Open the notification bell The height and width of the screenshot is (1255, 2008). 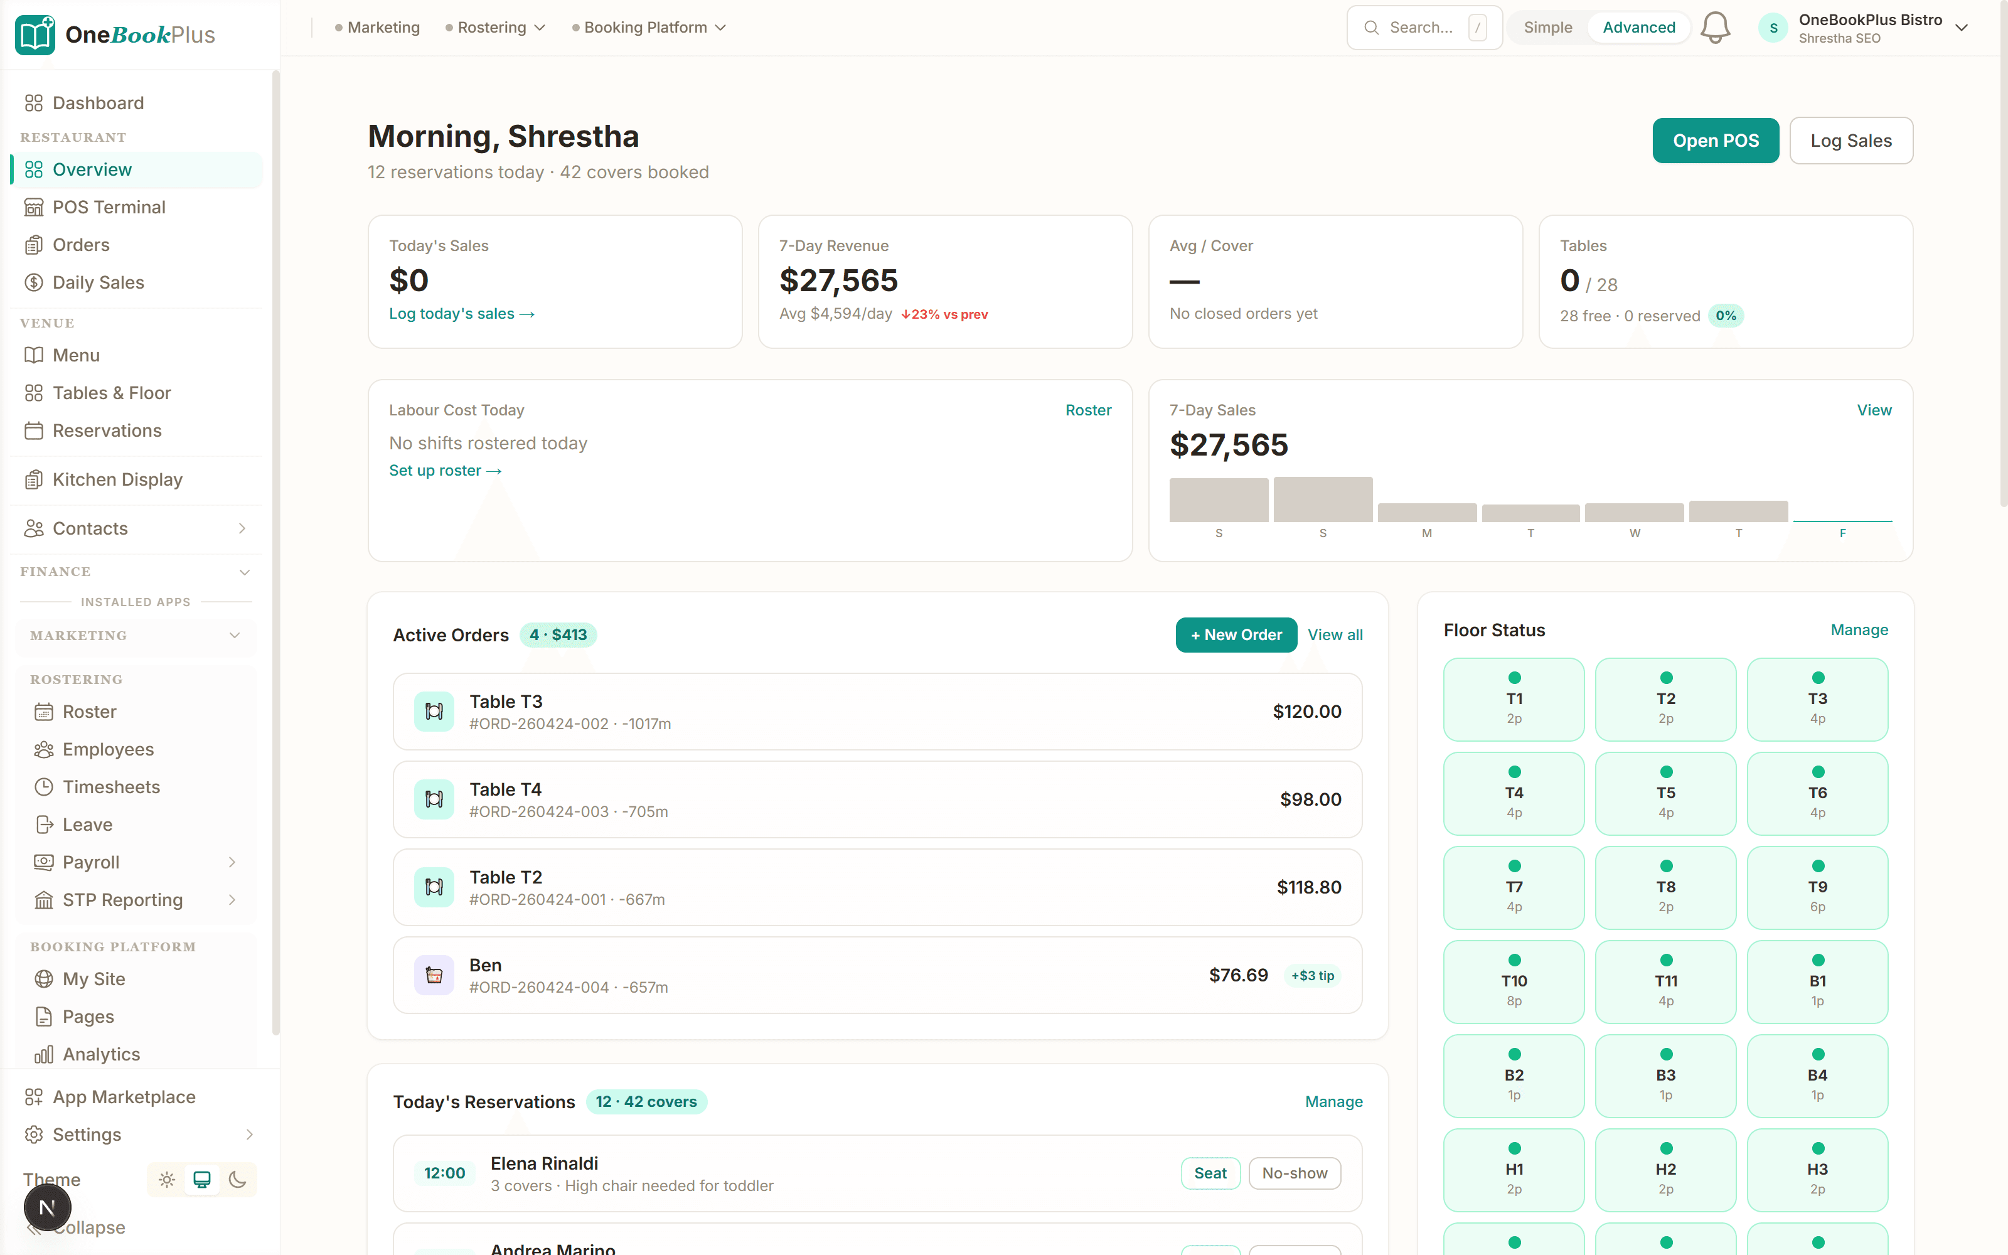click(1714, 26)
